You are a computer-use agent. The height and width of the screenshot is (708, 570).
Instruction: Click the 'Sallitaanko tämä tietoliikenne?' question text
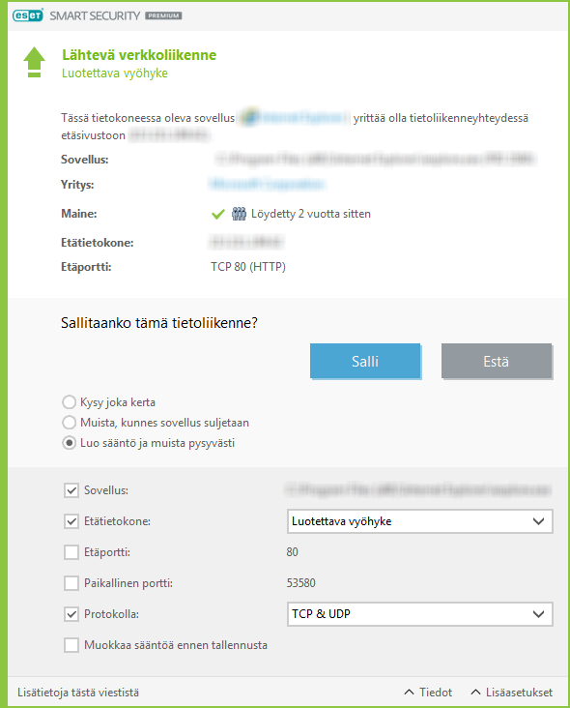point(159,323)
